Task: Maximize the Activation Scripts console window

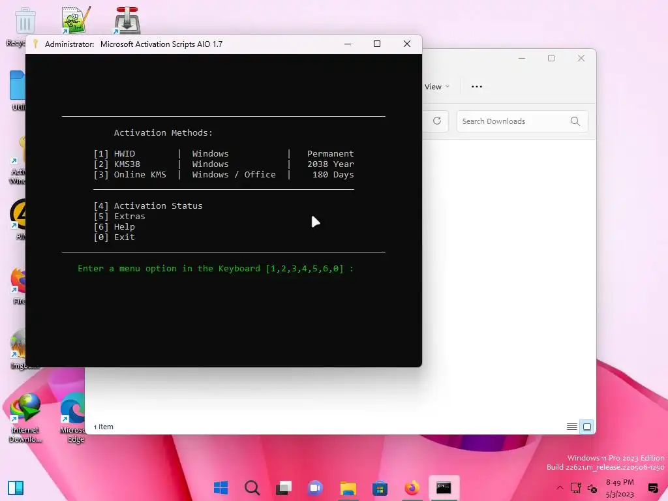Action: click(x=377, y=44)
